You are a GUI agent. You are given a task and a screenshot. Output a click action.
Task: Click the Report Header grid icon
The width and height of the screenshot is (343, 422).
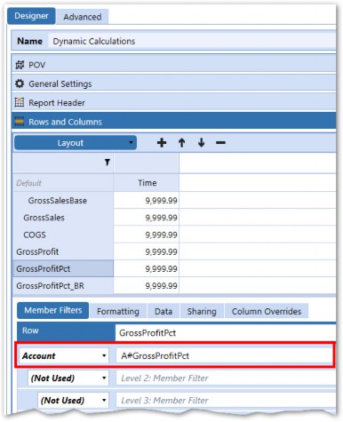[20, 102]
